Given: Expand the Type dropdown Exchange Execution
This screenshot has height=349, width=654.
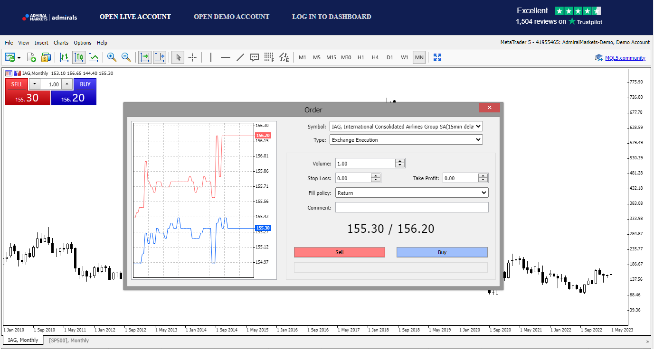Looking at the screenshot, I should pos(406,140).
